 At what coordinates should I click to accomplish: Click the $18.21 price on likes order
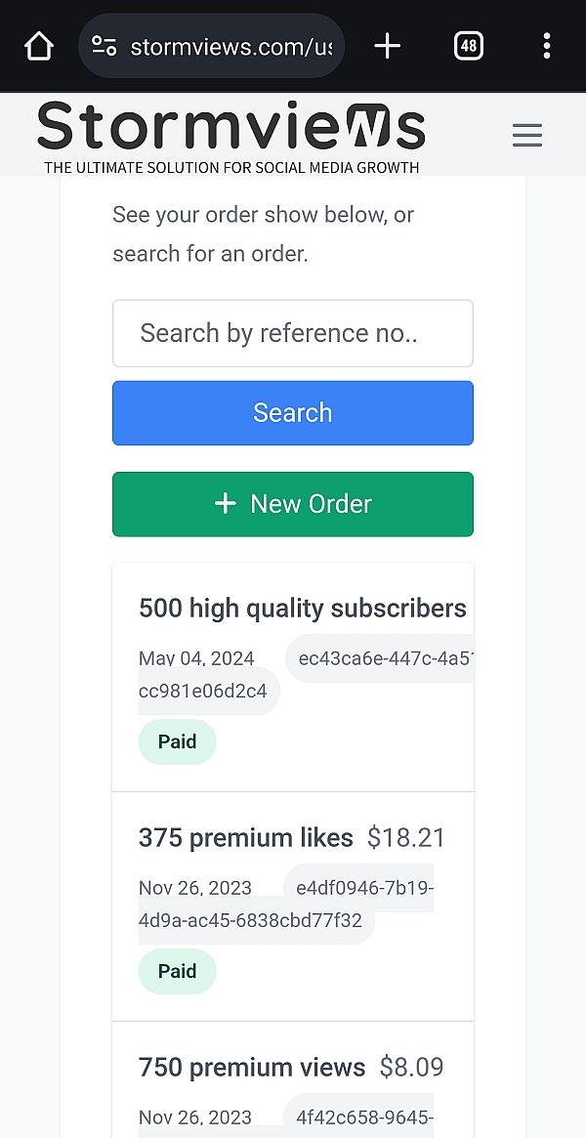coord(406,838)
